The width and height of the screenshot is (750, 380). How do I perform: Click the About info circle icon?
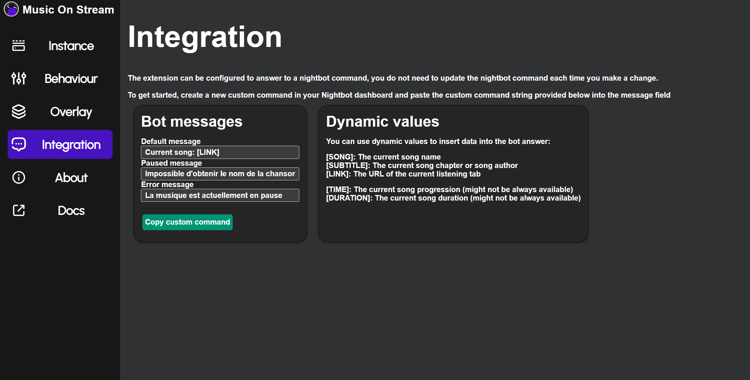click(18, 178)
